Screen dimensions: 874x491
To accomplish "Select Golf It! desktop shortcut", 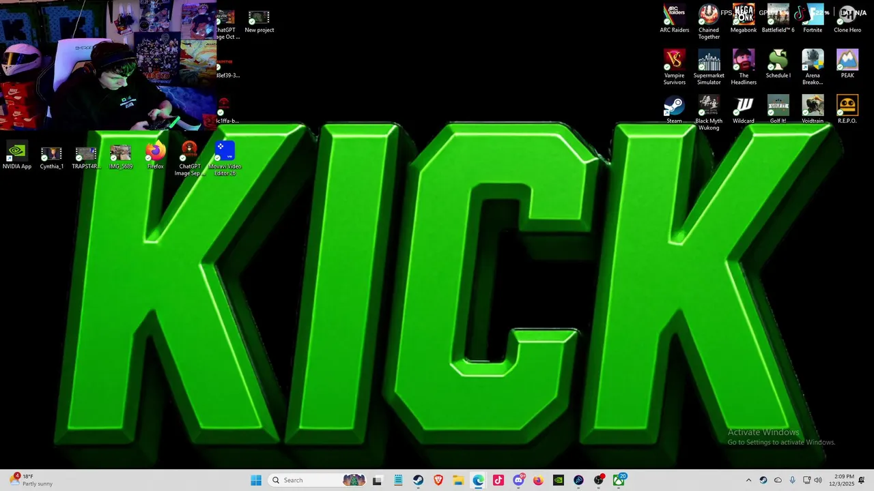I will pyautogui.click(x=778, y=110).
